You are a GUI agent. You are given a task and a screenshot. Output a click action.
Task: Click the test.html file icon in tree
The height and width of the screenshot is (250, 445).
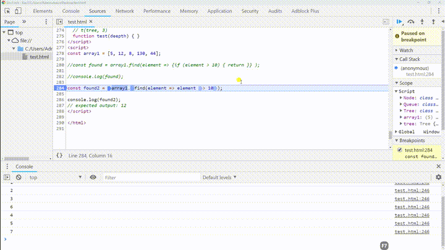[25, 57]
